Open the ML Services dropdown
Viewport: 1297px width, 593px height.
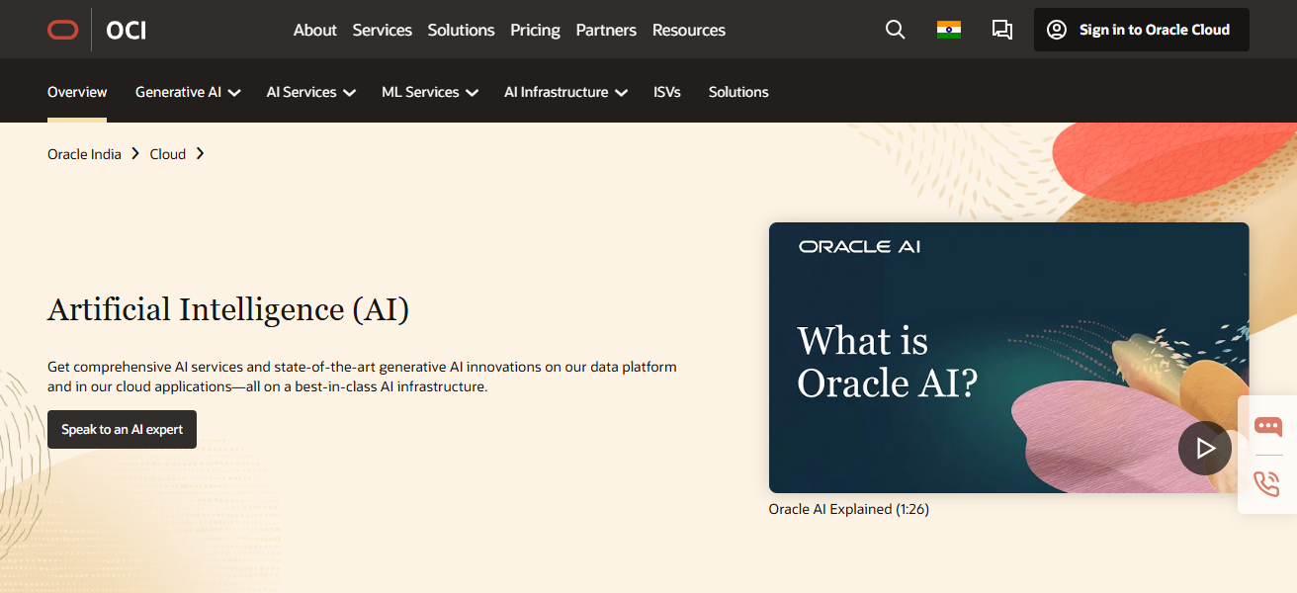(x=429, y=91)
